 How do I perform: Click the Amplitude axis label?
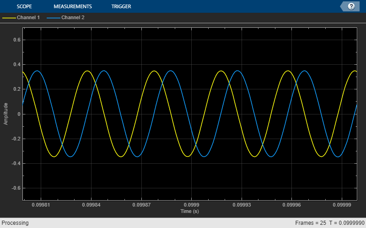click(x=5, y=114)
